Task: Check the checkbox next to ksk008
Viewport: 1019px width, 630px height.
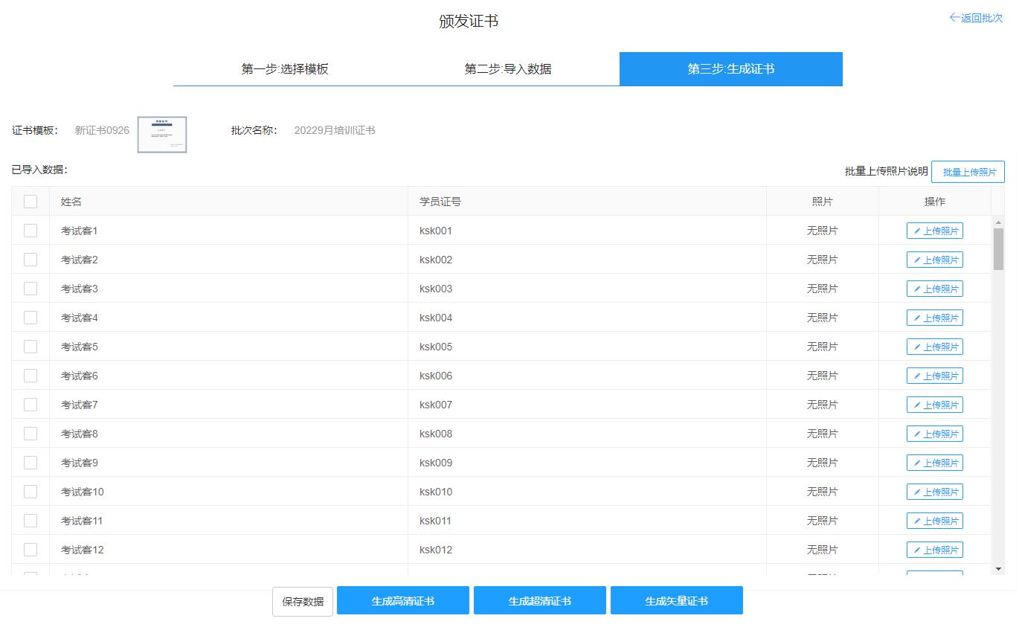Action: click(x=30, y=434)
